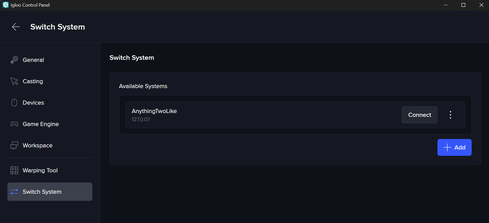Connect to the AnythingTwoLike system
Image resolution: width=489 pixels, height=223 pixels.
click(419, 115)
